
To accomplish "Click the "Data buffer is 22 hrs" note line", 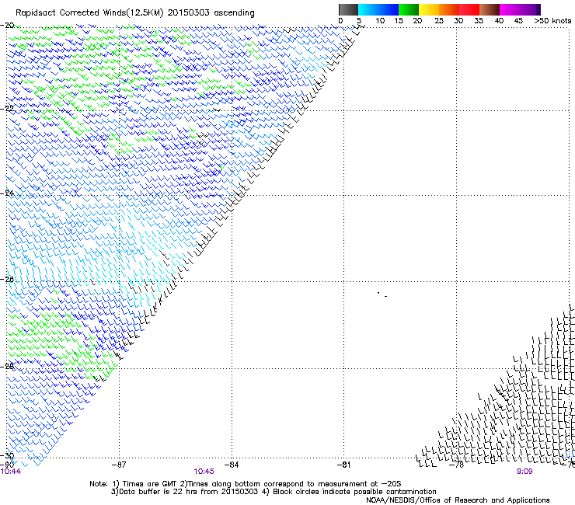I will (x=274, y=492).
